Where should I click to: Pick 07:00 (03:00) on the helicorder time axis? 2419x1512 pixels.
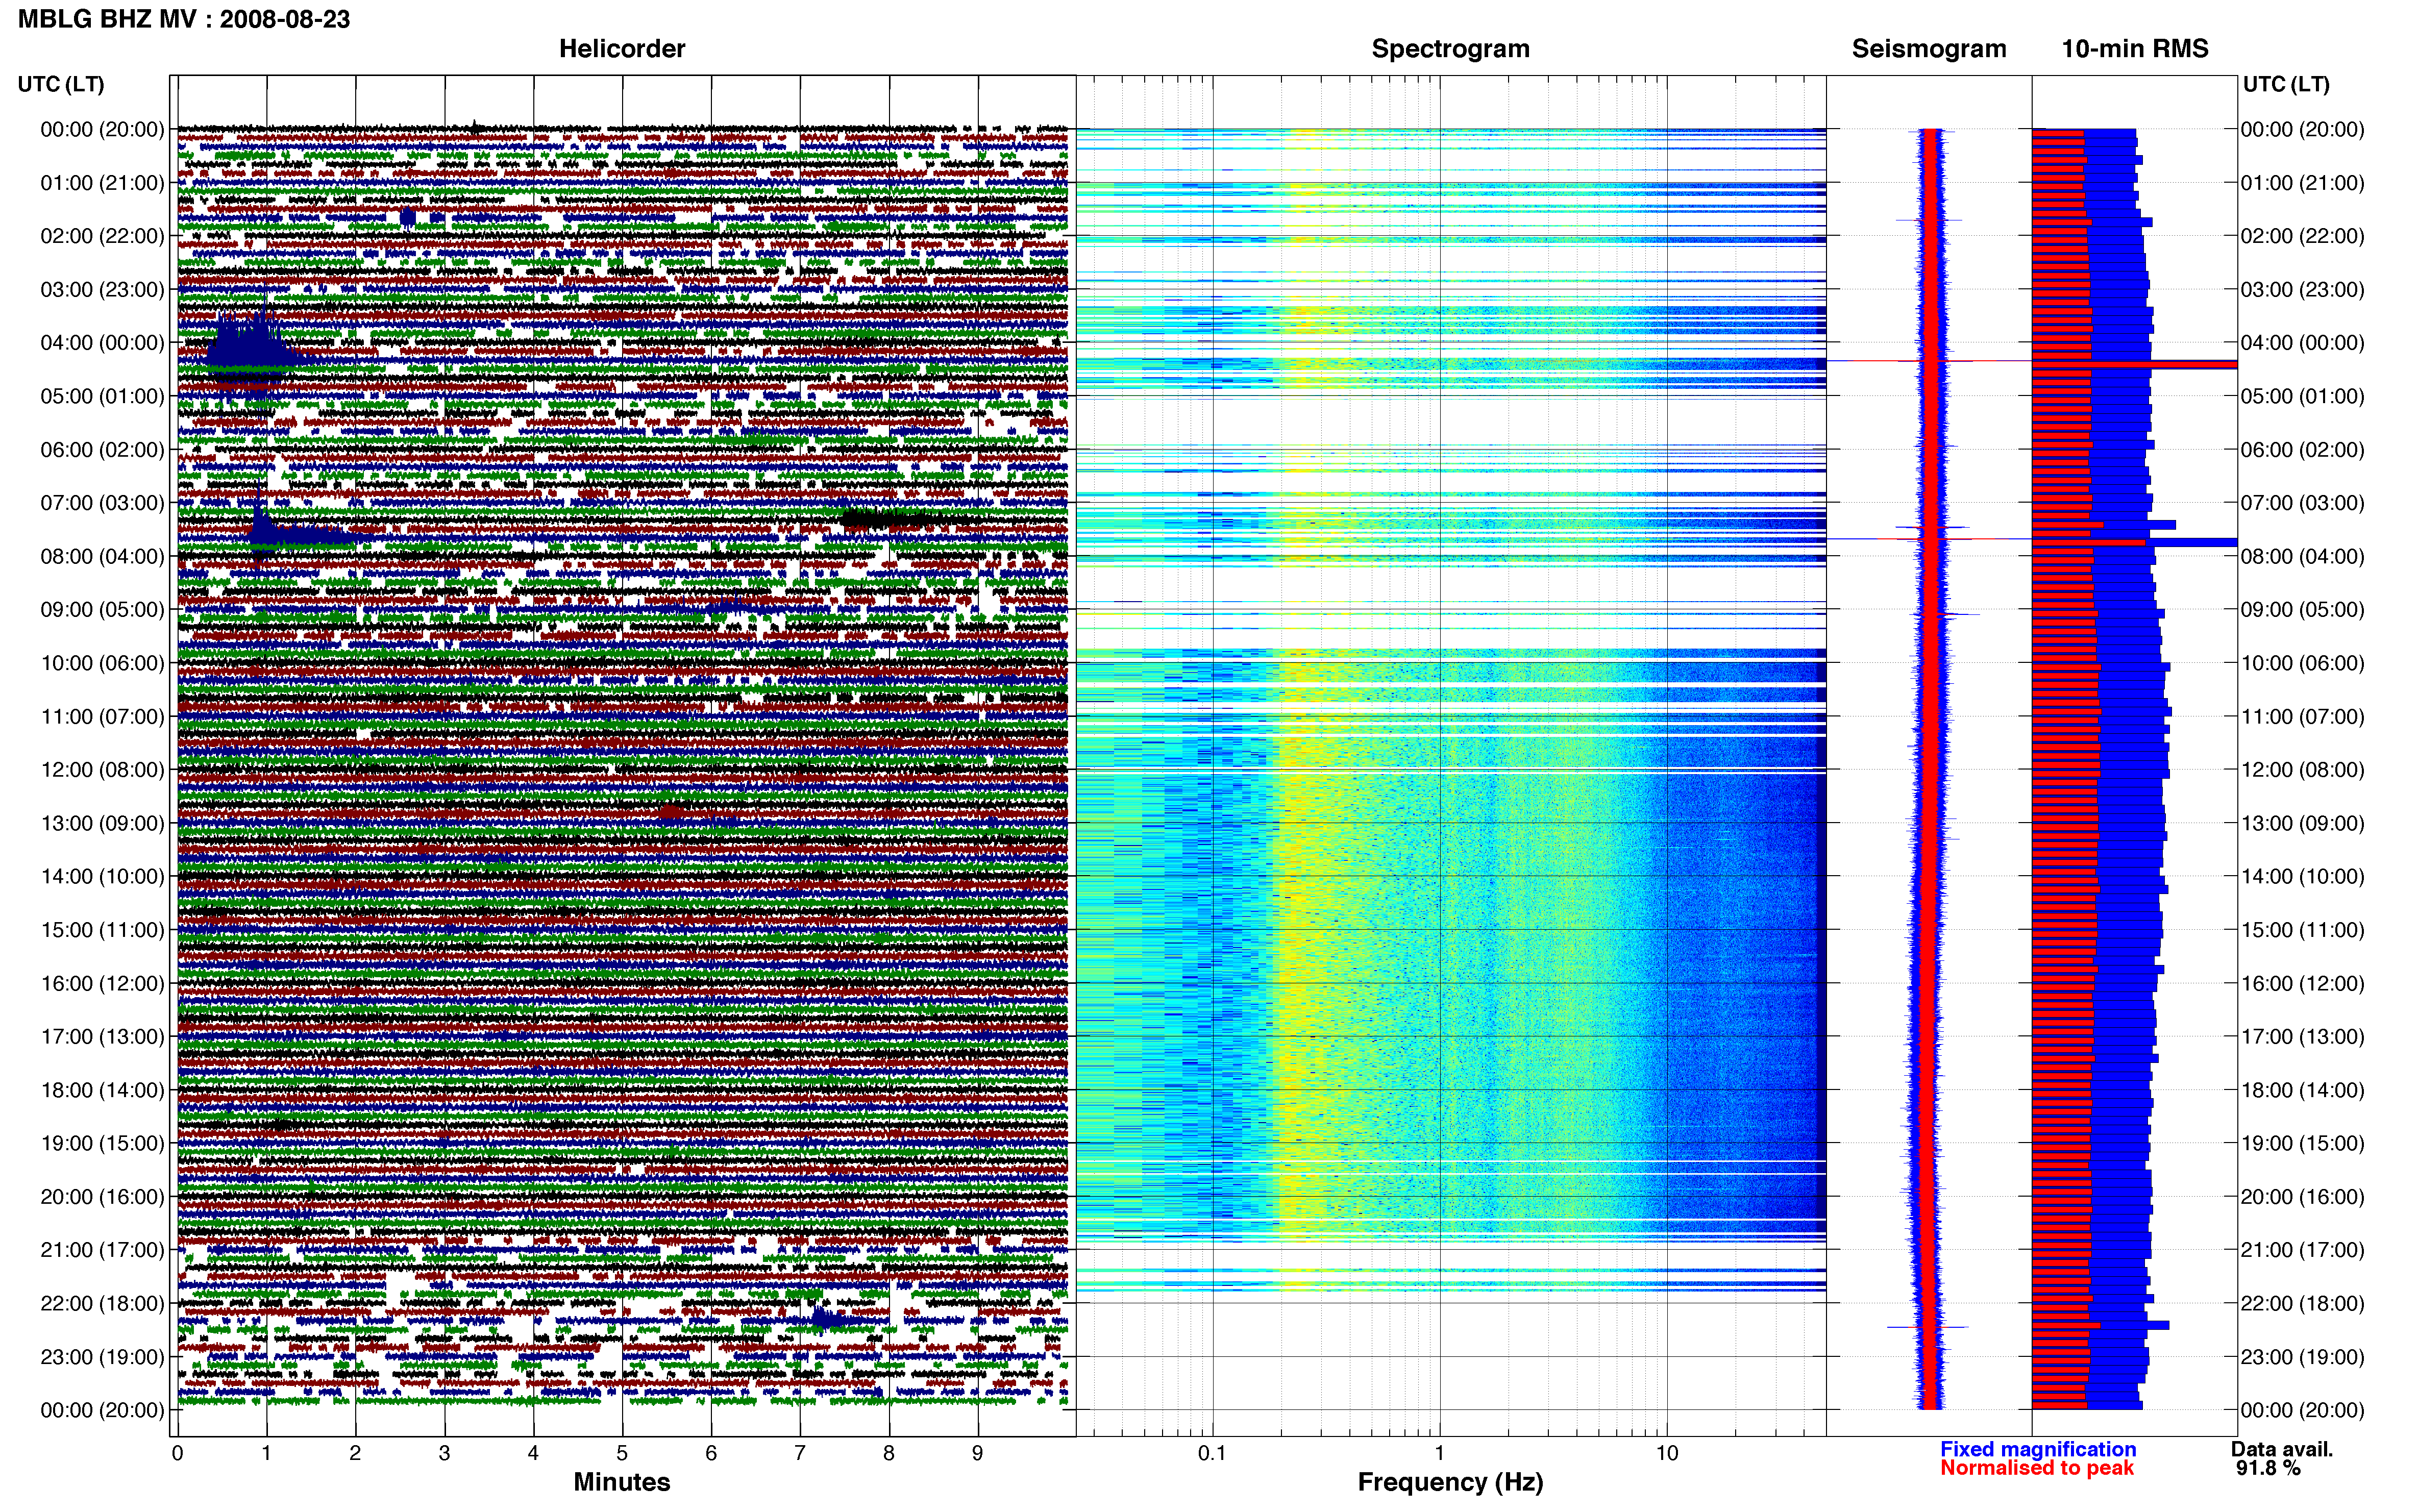102,503
